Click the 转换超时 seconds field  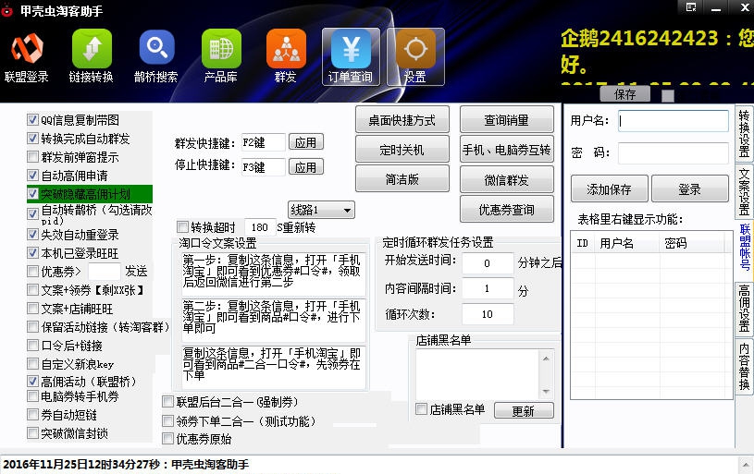(260, 226)
